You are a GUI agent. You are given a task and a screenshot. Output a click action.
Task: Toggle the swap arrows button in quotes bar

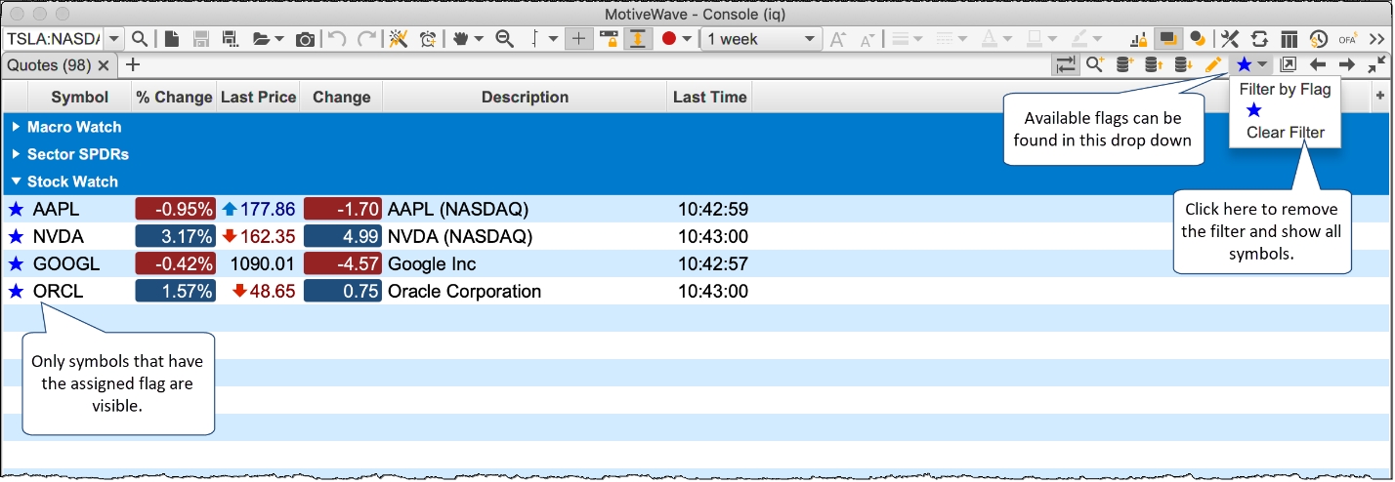[x=1065, y=64]
